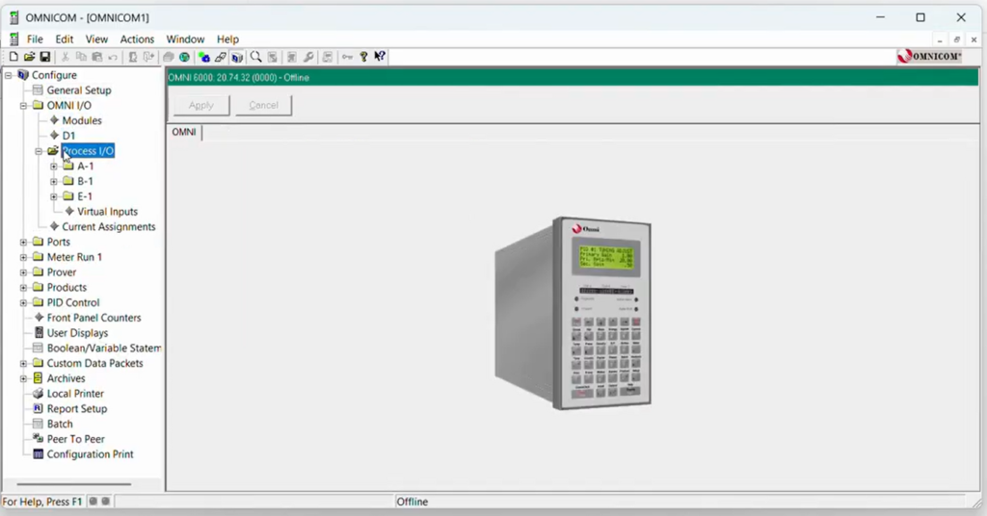The height and width of the screenshot is (516, 987).
Task: Expand the A-1 folder node
Action: click(x=54, y=167)
